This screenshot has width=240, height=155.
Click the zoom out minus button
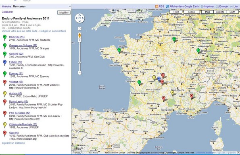coord(79,73)
